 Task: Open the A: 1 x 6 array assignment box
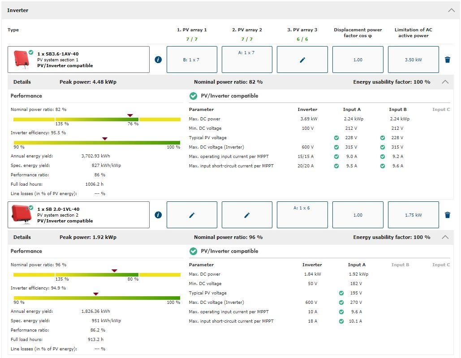click(302, 215)
